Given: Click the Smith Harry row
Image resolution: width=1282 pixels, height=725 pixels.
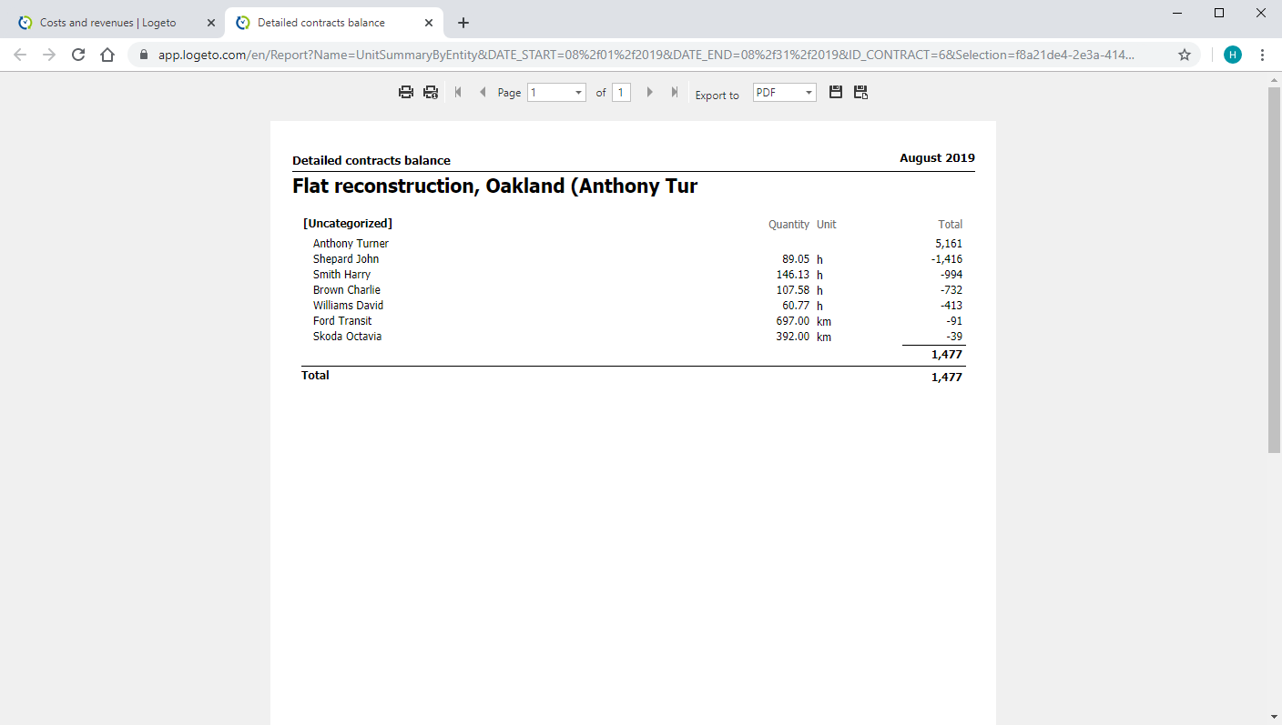Looking at the screenshot, I should tap(633, 275).
